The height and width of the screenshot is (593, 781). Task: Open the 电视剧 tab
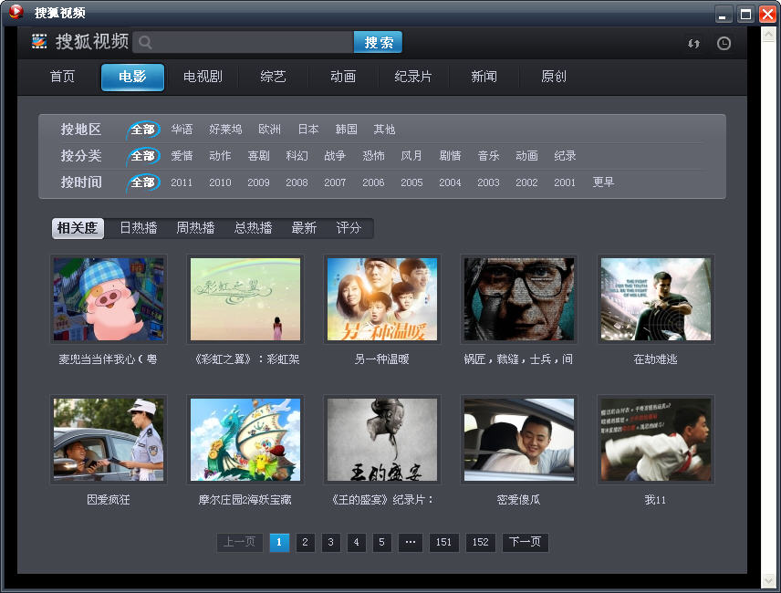point(203,77)
